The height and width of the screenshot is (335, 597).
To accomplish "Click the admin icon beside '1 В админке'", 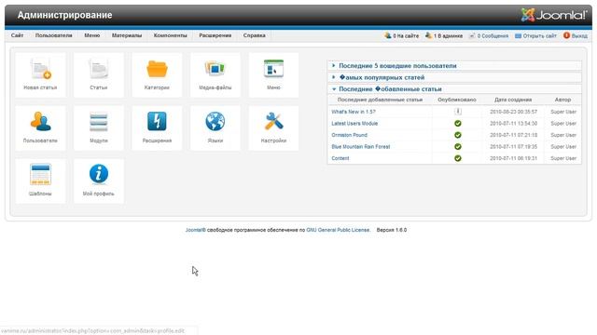I will [x=428, y=35].
